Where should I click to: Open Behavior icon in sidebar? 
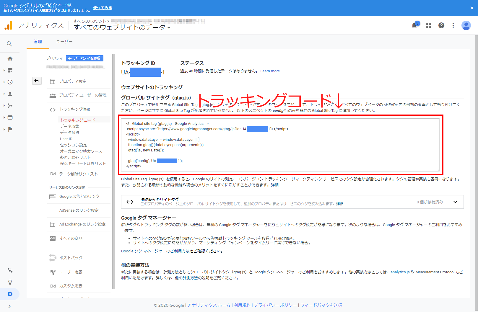click(10, 117)
